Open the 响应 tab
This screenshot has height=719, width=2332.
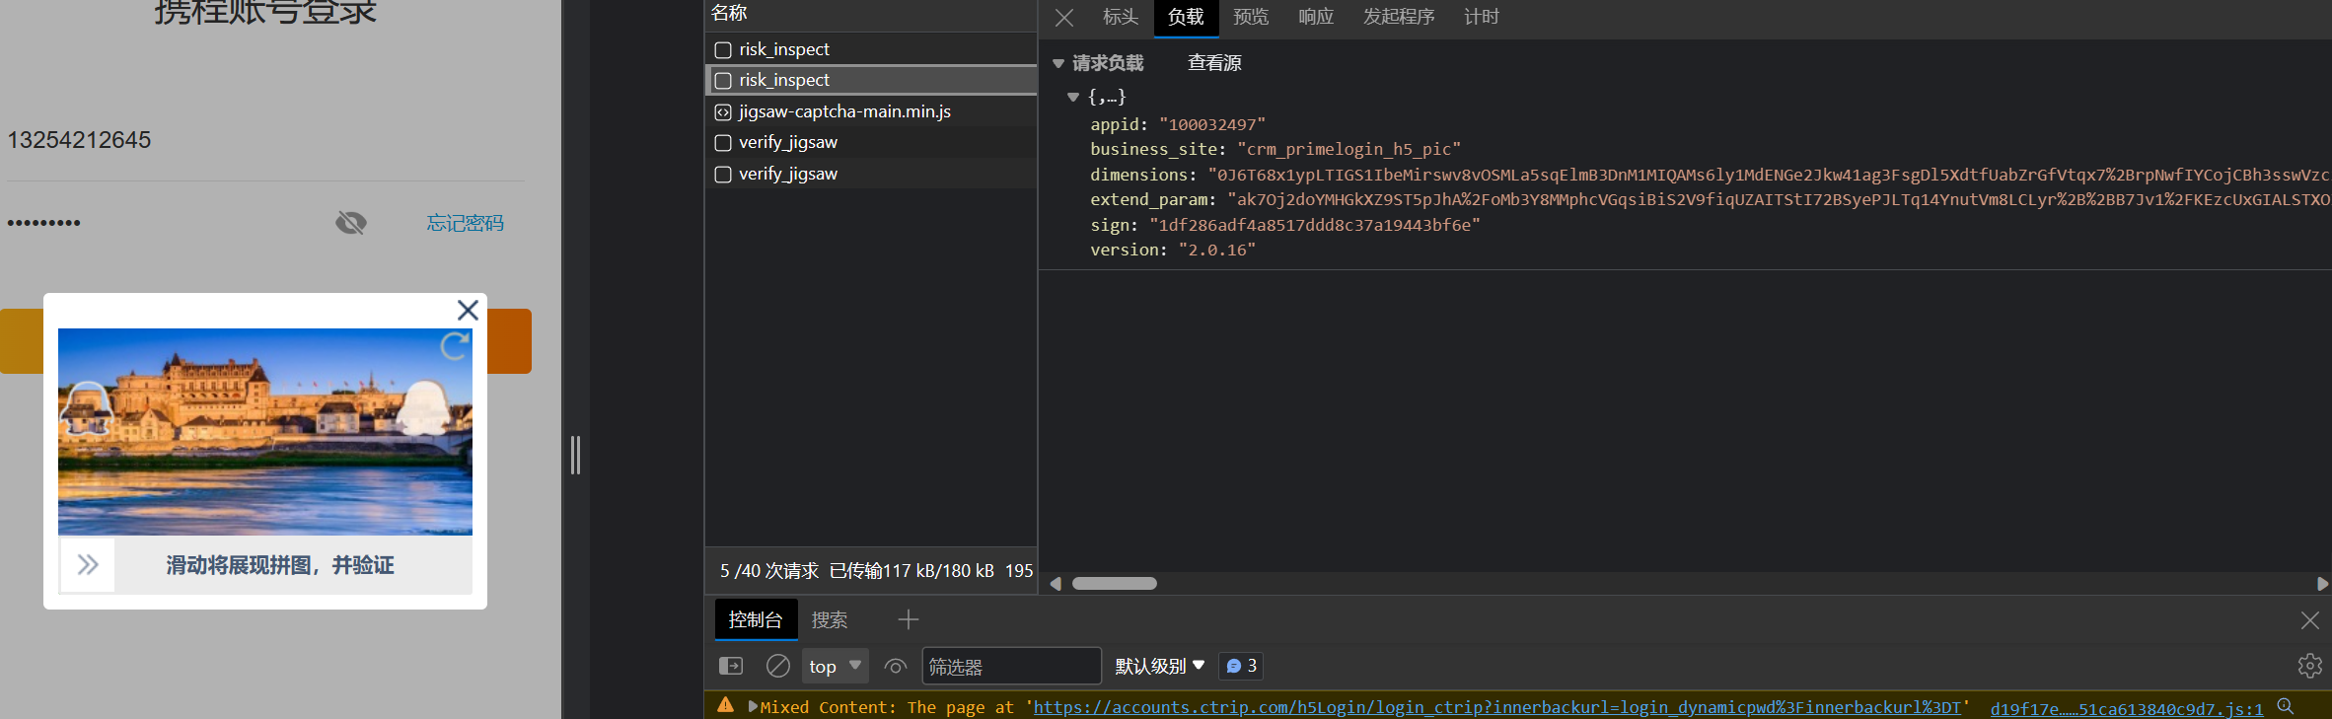(x=1316, y=17)
